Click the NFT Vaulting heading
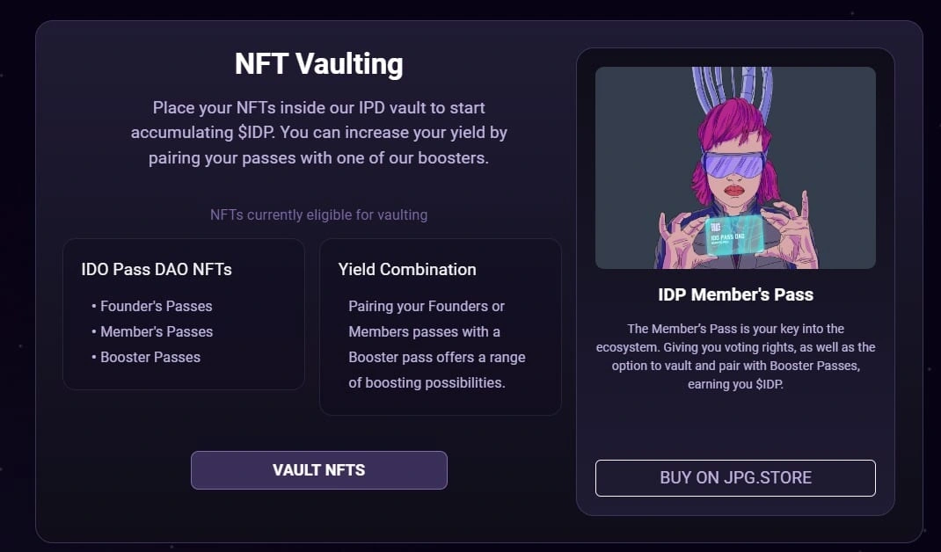This screenshot has height=552, width=941. [x=318, y=63]
